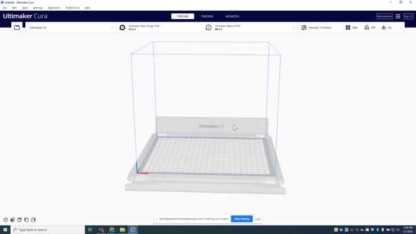
Task: Open Chrome from the taskbar
Action: pos(112,229)
